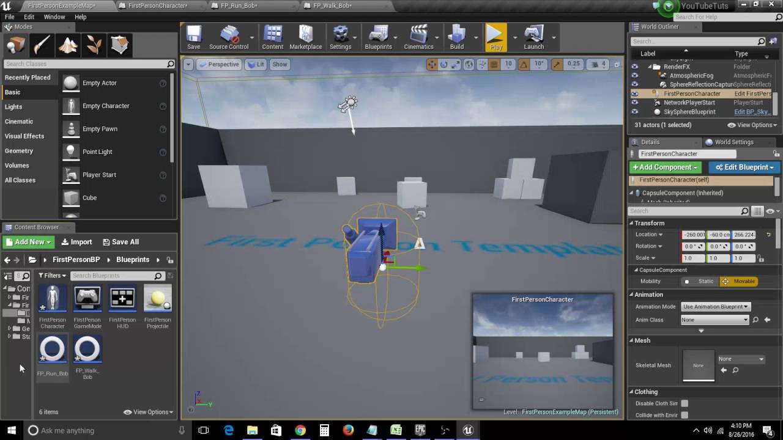Toggle visibility eye for NetworkPlayerStart
Viewport: 783px width, 440px height.
(635, 103)
